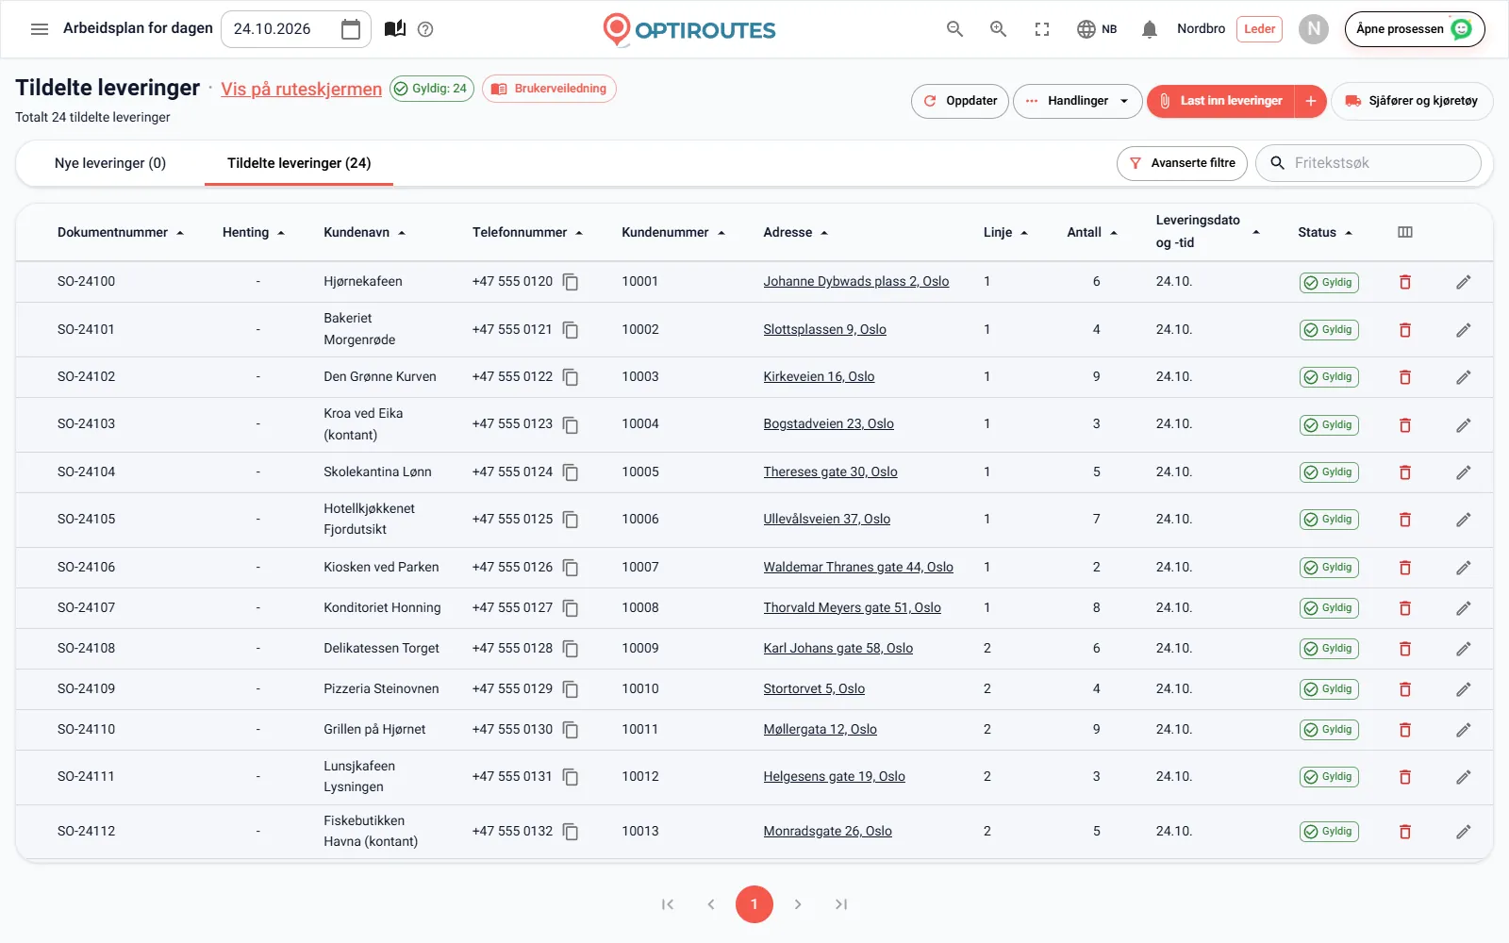Sort by Status column
This screenshot has height=943, width=1509.
[x=1325, y=233]
